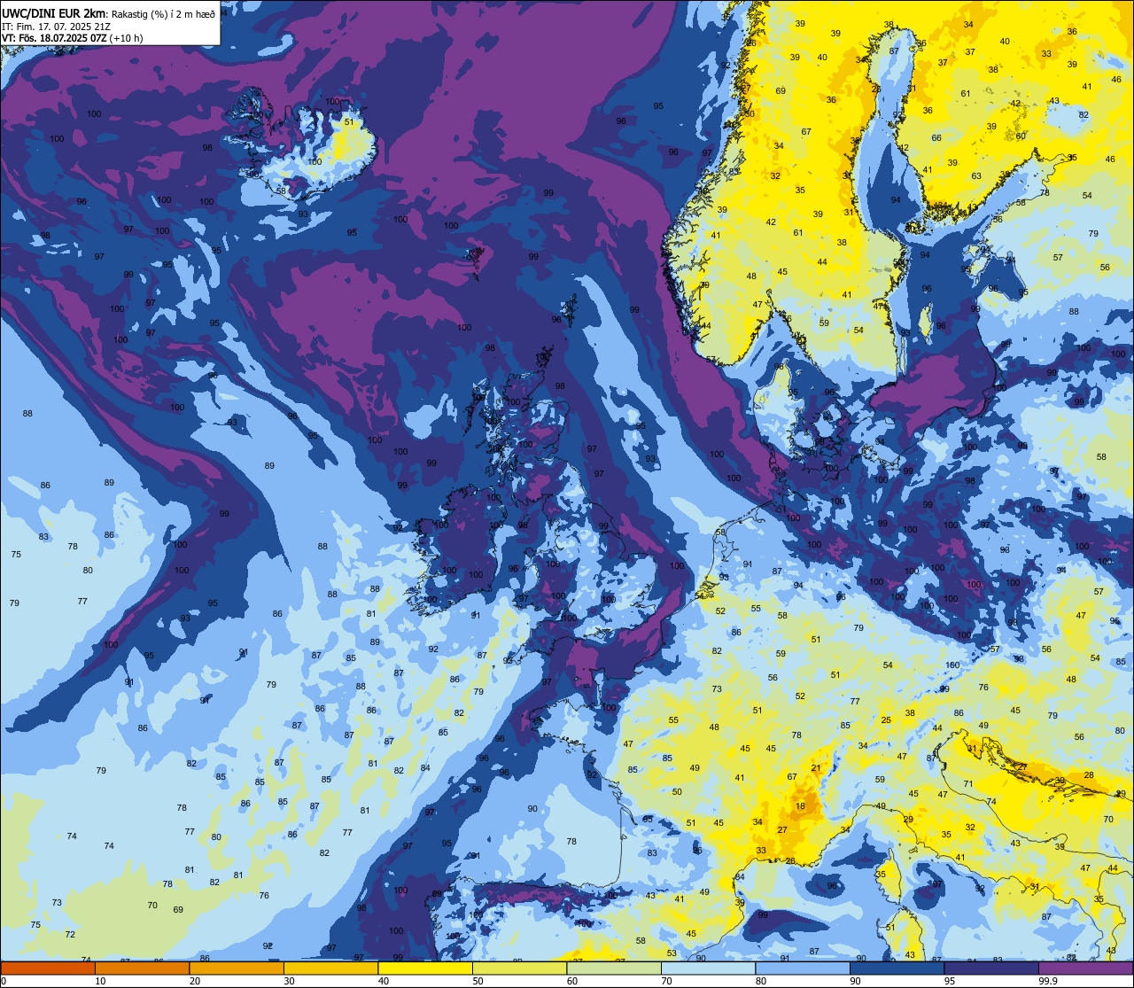Click the legend tick label "70"
The width and height of the screenshot is (1134, 988).
click(666, 981)
